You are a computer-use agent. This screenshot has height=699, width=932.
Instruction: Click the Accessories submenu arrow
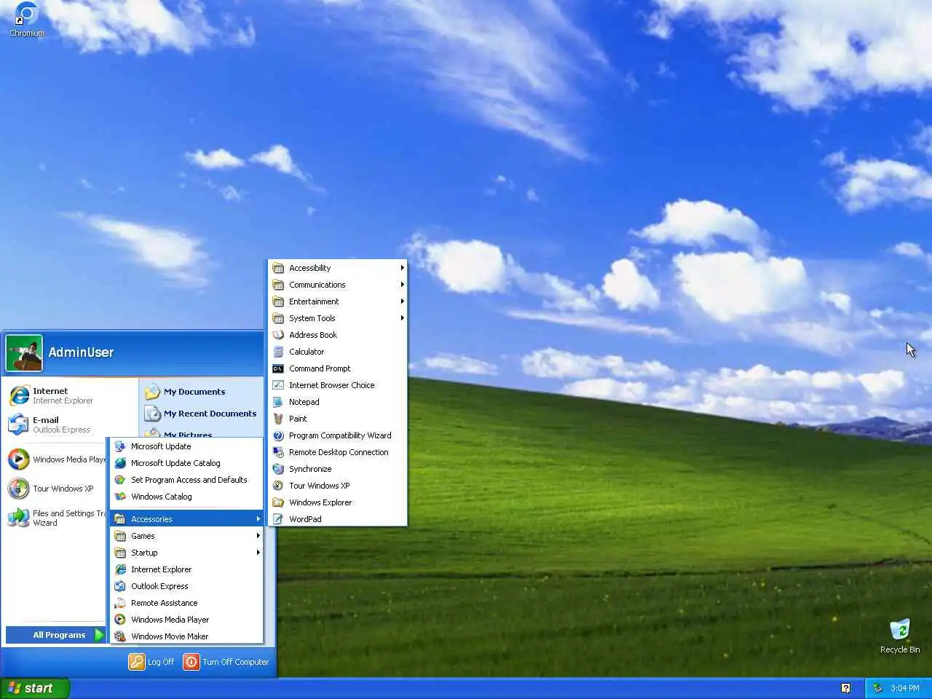point(258,519)
